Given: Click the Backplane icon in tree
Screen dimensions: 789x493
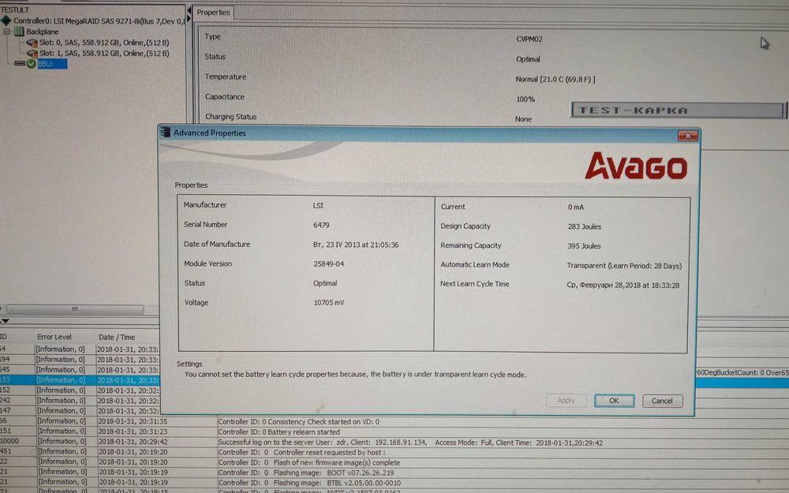Looking at the screenshot, I should [19, 32].
